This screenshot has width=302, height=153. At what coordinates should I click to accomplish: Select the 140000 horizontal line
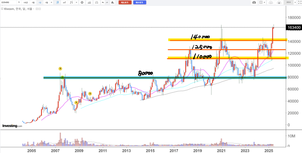tap(228, 40)
